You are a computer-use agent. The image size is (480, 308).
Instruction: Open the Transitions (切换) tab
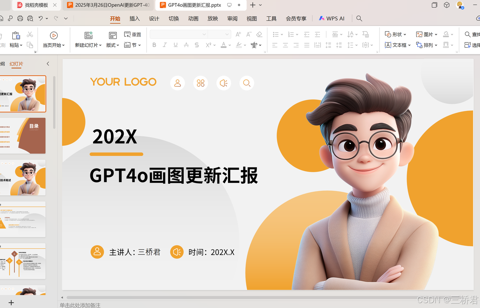(174, 18)
